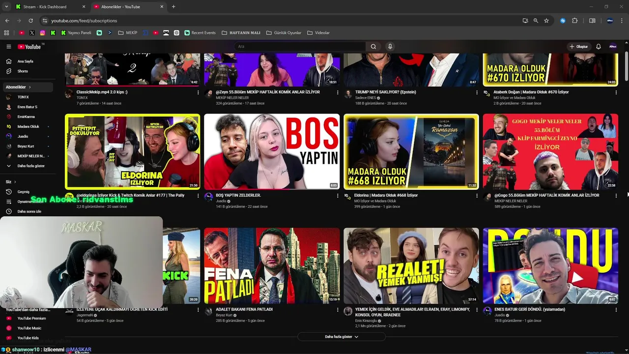Viewport: 629px width, 354px height.
Task: Open Yayıncı Paneli bookmark
Action: point(76,33)
